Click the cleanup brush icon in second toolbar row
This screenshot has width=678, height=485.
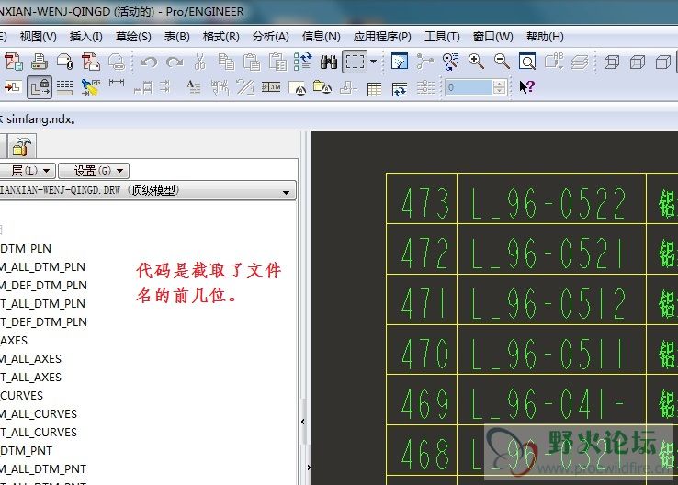(91, 87)
